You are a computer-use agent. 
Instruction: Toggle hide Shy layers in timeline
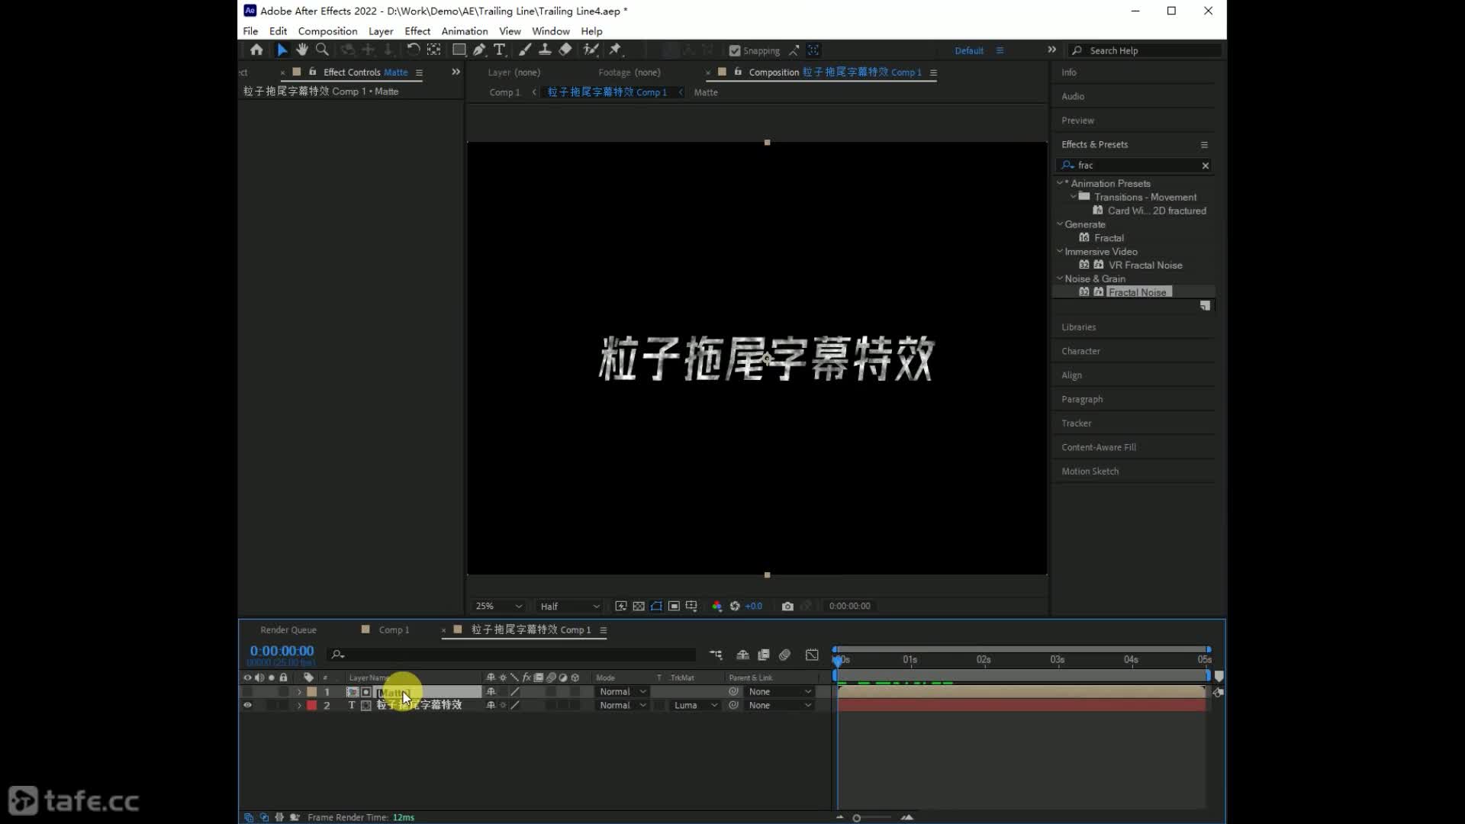point(742,655)
